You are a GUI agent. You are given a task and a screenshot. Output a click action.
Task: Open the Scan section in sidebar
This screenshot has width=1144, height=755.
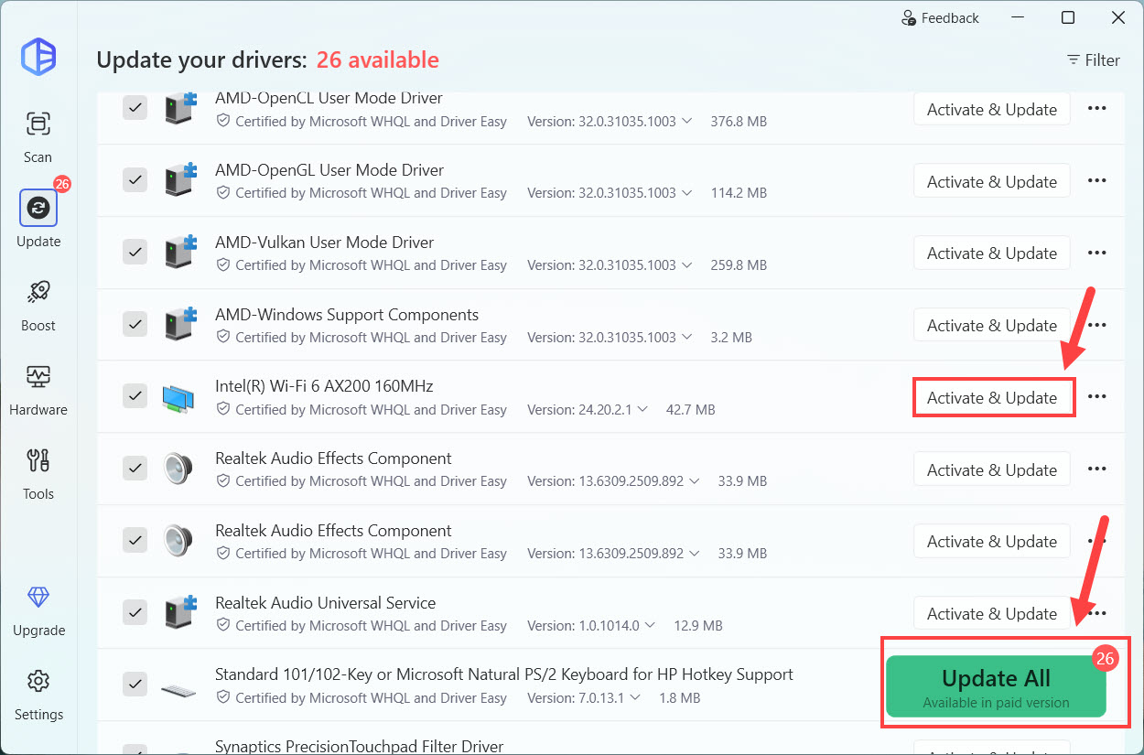click(38, 136)
